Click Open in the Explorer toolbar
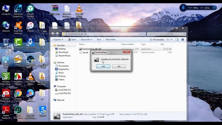Image resolution: width=222 pixels, height=125 pixels. 72,40
